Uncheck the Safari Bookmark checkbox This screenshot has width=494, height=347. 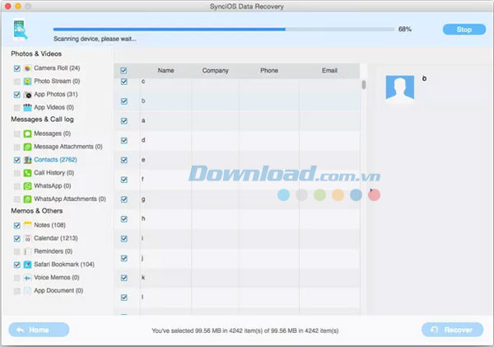tap(17, 265)
